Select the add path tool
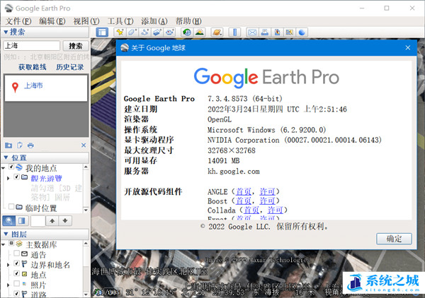Viewport: 425px width, 298px height. (144, 32)
